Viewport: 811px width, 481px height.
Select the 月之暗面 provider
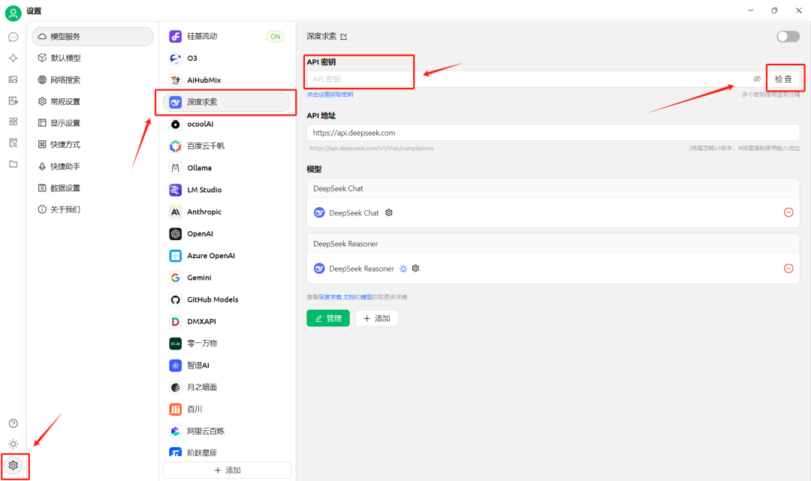click(x=227, y=387)
